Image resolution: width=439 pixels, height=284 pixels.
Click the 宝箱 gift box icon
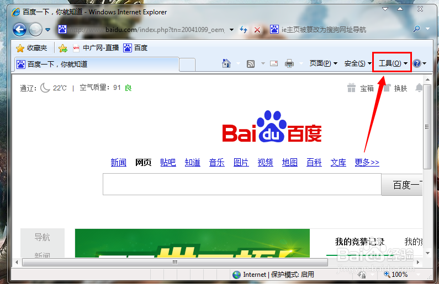pyautogui.click(x=351, y=88)
